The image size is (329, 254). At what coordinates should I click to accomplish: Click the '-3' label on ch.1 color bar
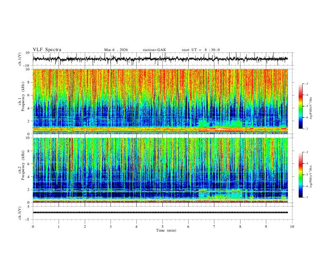pyautogui.click(x=307, y=83)
